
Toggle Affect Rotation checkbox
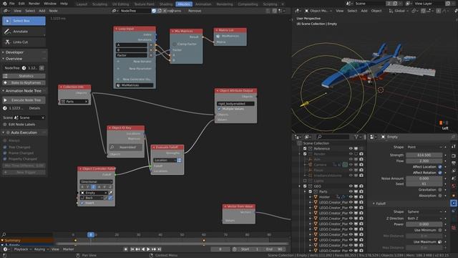point(440,173)
